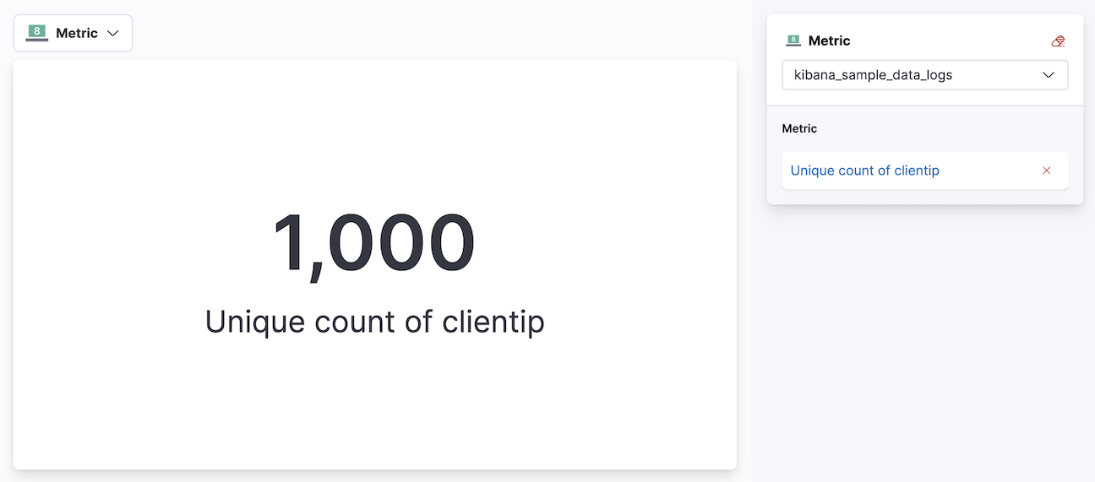
Task: Click the Metric chart type icon at top left
Action: click(x=36, y=33)
